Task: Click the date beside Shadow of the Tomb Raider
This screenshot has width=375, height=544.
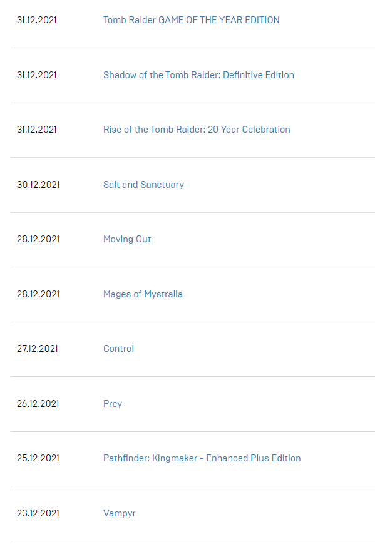Action: [37, 75]
